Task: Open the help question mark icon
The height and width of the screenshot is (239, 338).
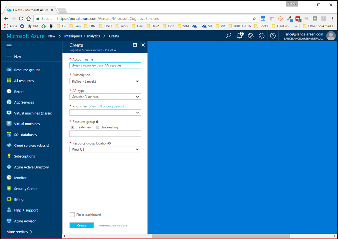Action: pyautogui.click(x=273, y=36)
